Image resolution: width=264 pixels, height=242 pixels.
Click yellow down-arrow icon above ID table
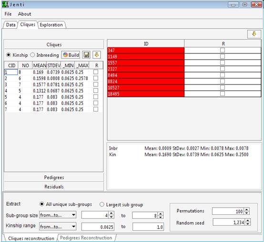click(x=254, y=34)
